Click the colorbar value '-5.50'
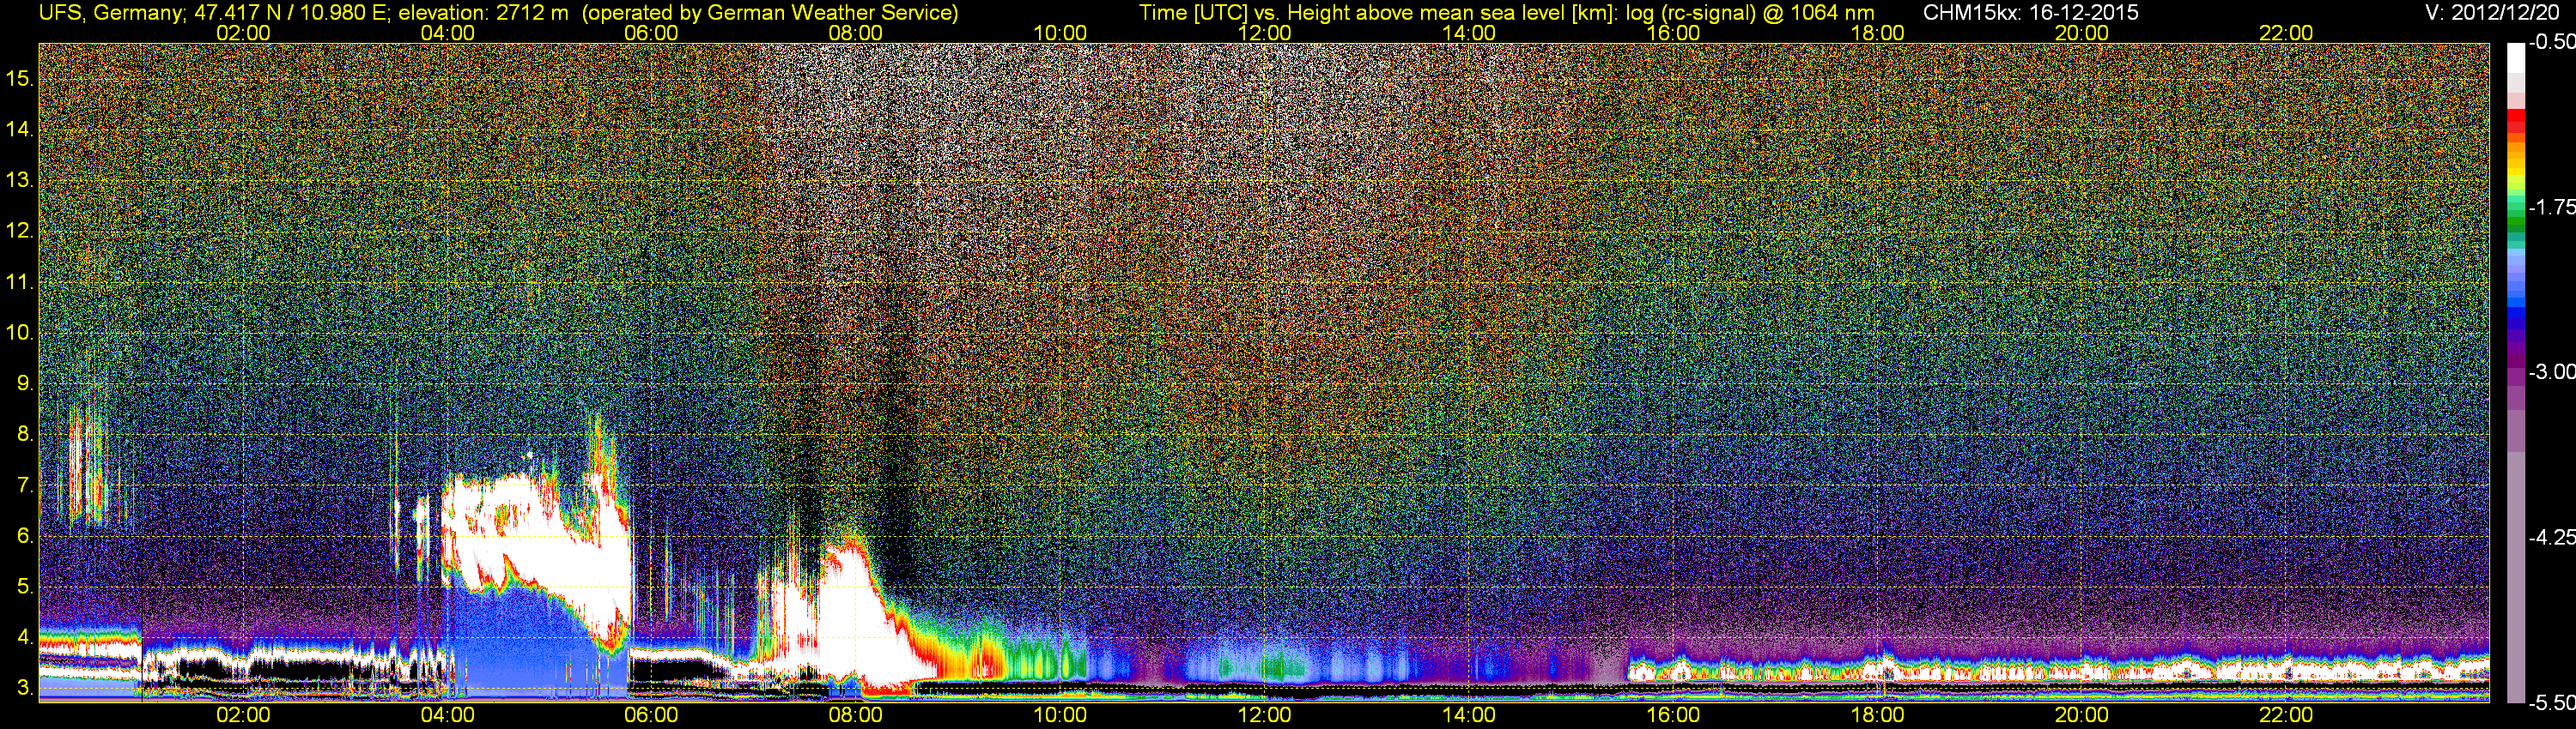 [2551, 703]
